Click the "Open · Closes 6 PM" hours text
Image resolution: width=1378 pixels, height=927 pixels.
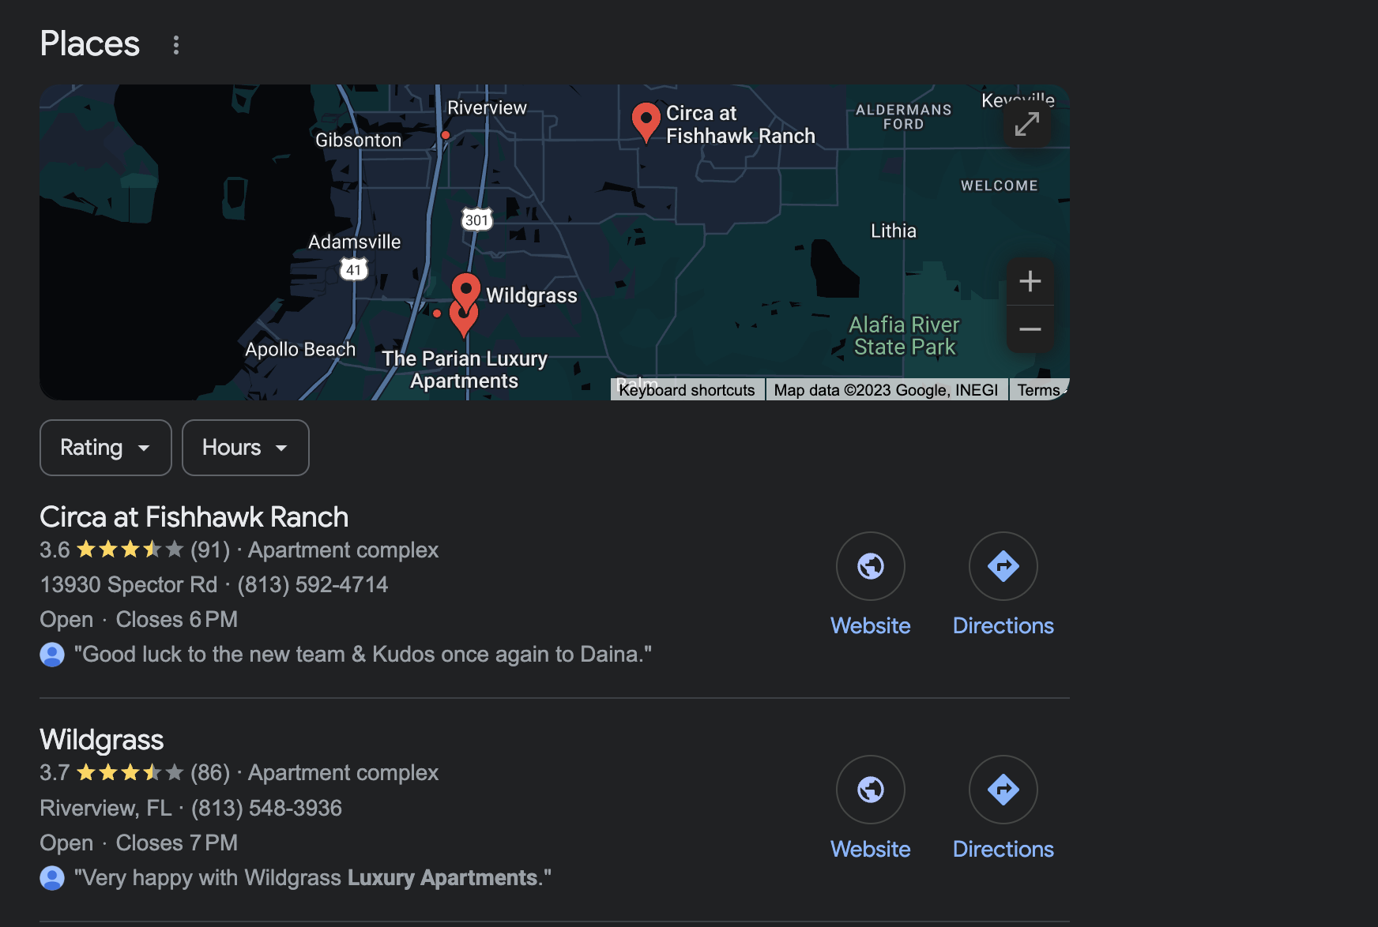click(139, 619)
